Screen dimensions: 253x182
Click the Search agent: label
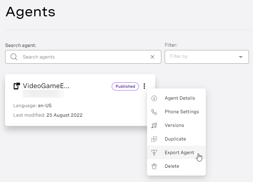(x=21, y=45)
